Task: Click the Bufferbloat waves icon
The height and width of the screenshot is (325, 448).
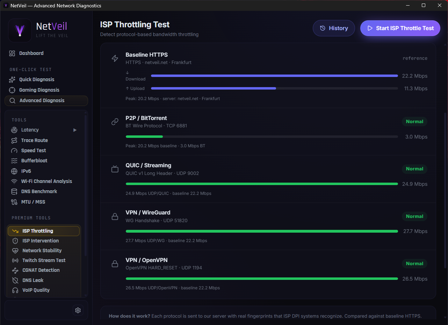Action: pos(14,161)
